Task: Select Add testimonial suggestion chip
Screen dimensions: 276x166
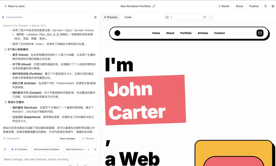Action: (x=75, y=149)
